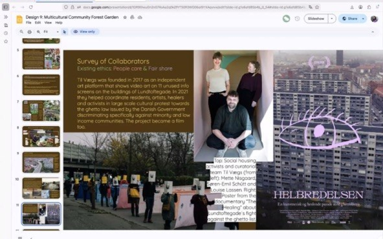This screenshot has height=239, width=383.
Task: Toggle the browser sidebar panel icon
Action: tap(6, 7)
